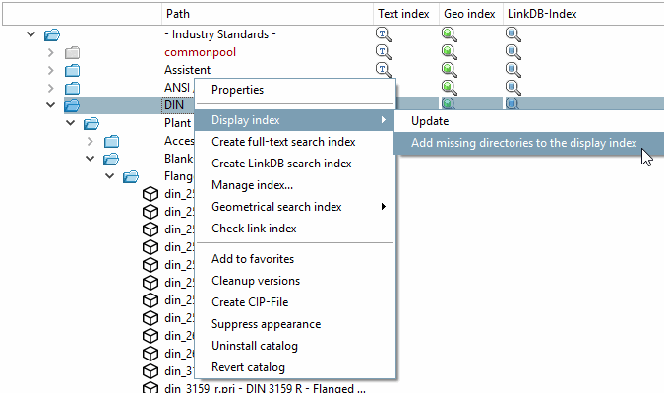This screenshot has height=393, width=664.
Task: Select the commonpool path text
Action: point(200,52)
